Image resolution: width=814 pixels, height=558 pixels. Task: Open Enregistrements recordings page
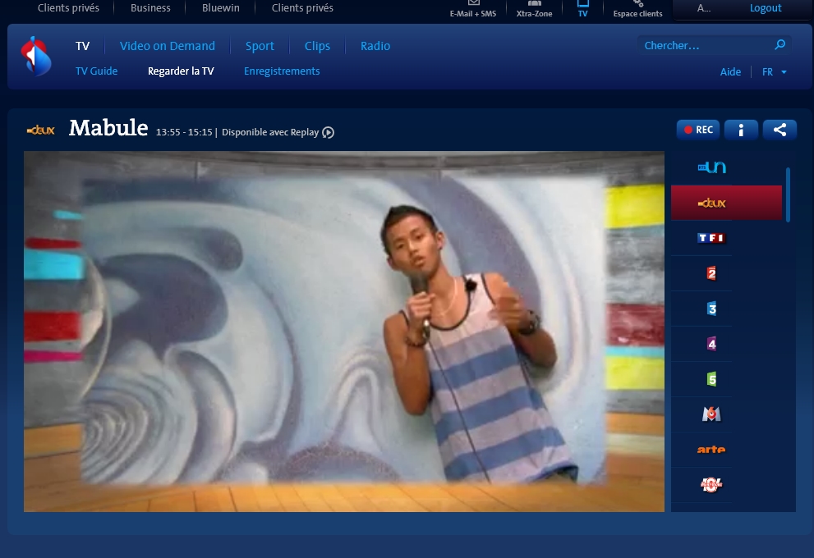[282, 71]
